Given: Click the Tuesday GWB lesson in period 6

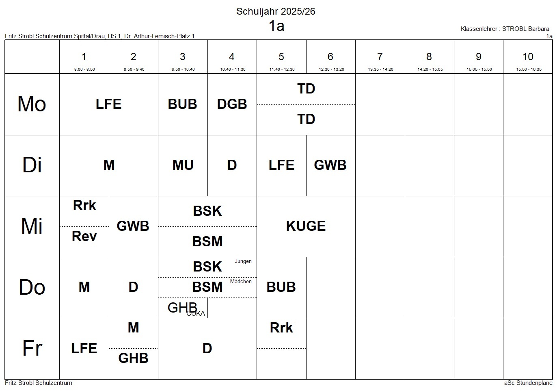Looking at the screenshot, I should (x=330, y=165).
